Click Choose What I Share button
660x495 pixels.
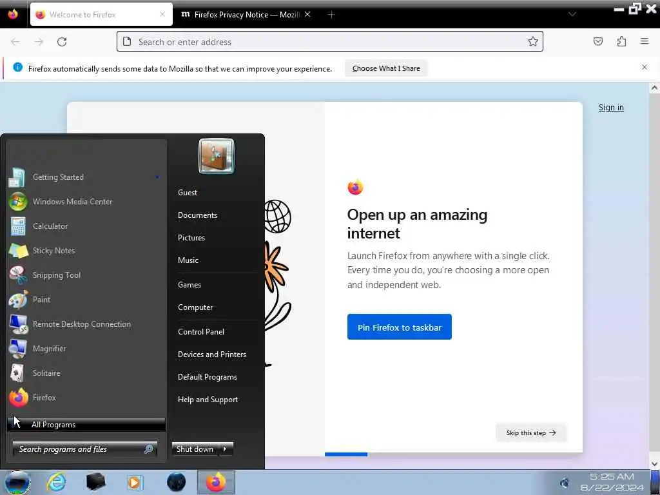coord(386,68)
